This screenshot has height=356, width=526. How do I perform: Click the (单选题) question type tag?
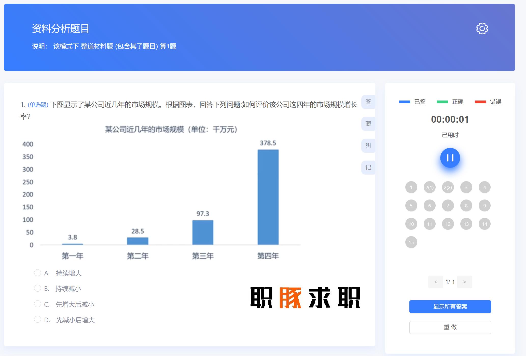tap(38, 105)
